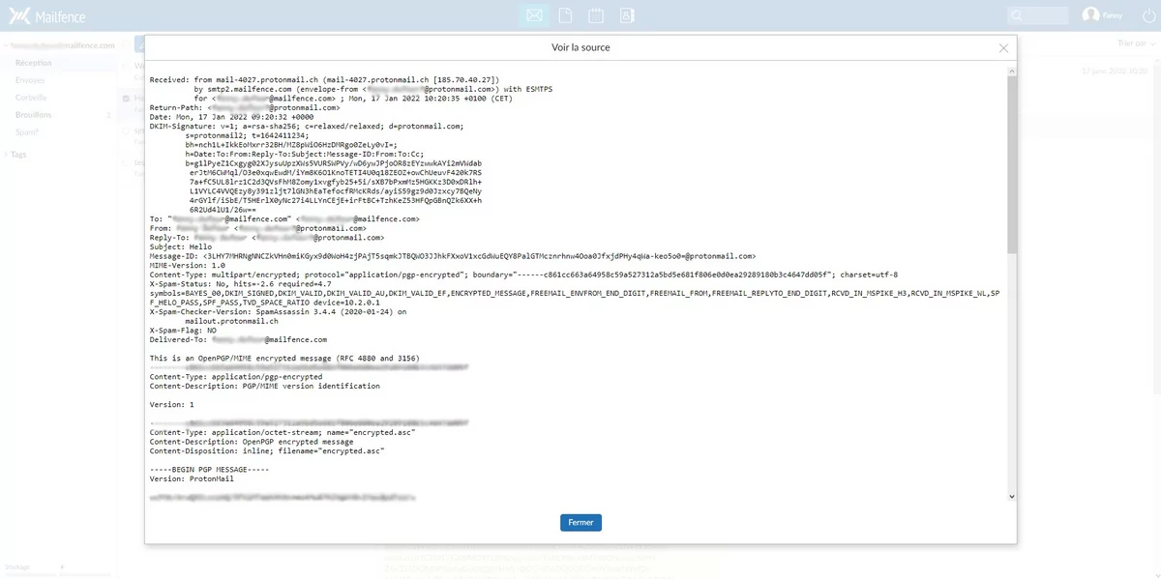
Task: Click "Content-Type: application/pgp-encrypted" line
Action: click(x=236, y=377)
